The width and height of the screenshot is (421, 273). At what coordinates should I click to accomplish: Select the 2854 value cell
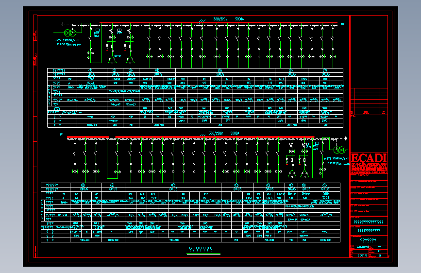click(x=326, y=194)
